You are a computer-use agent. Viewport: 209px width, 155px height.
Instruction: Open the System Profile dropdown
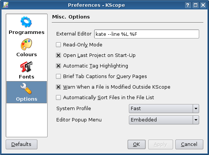[164, 109]
